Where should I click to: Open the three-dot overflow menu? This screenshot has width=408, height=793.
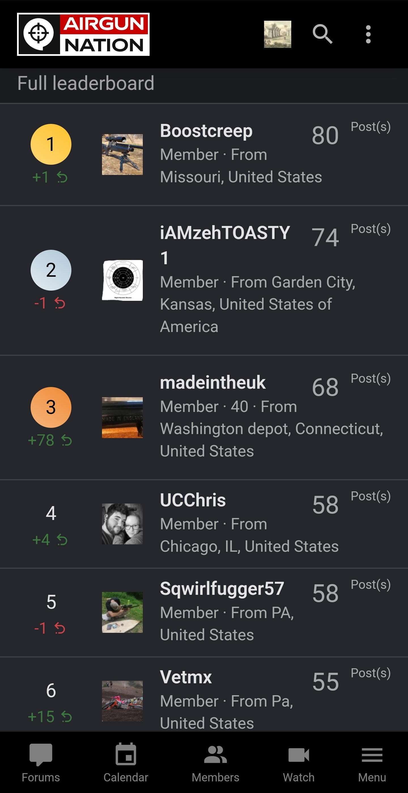(368, 34)
